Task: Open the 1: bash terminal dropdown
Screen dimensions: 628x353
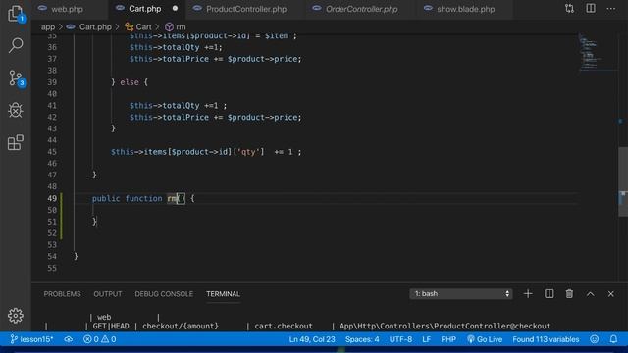Action: (461, 294)
